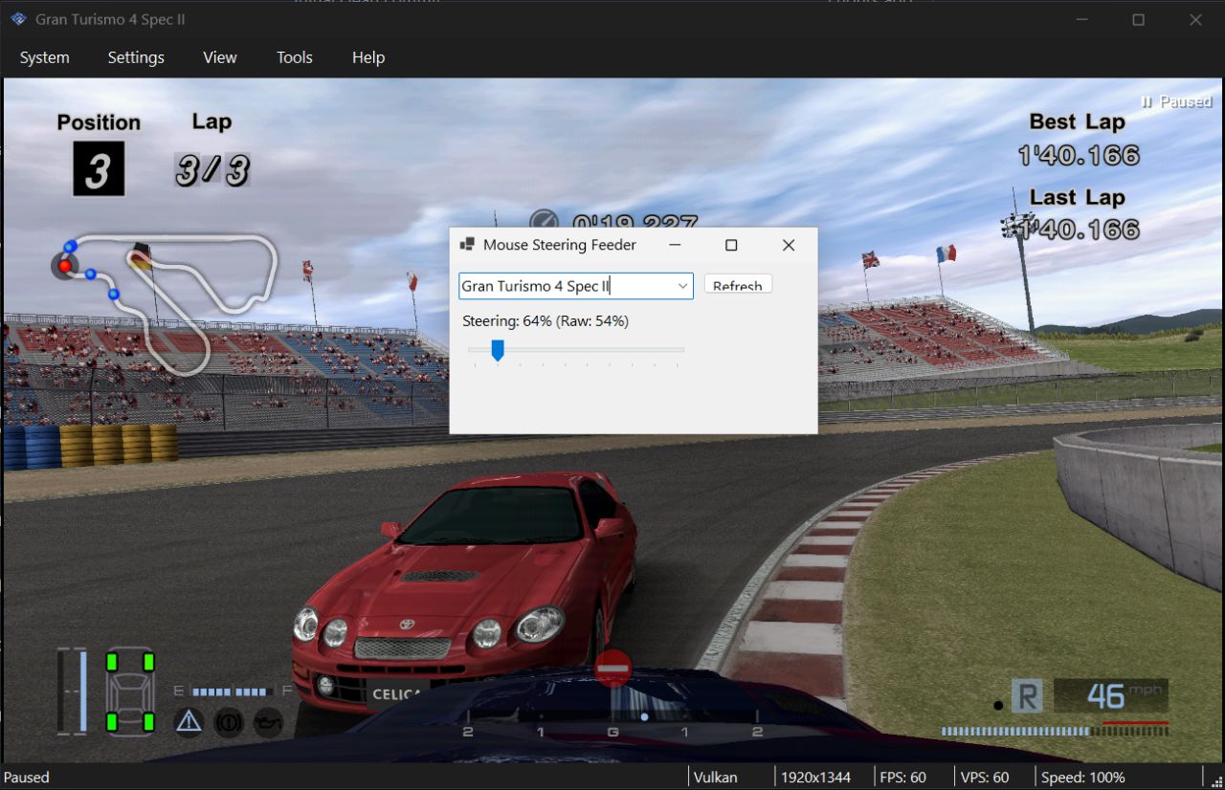Click the resize grip at the bottom-right corner
Viewport: 1225px width, 790px height.
(1217, 784)
